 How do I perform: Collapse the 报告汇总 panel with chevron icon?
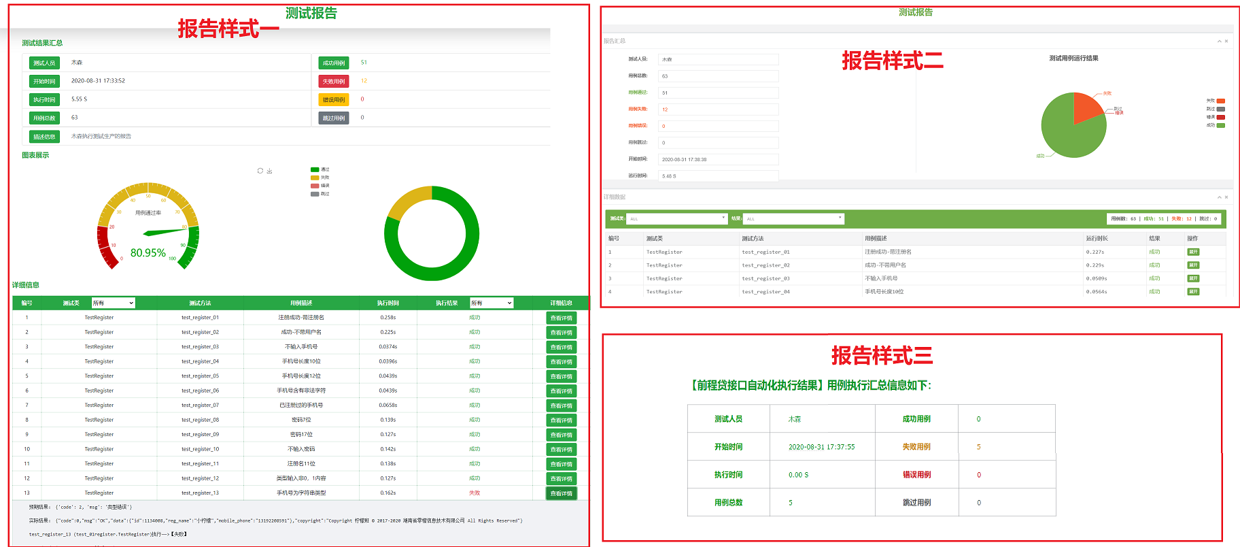pos(1219,42)
